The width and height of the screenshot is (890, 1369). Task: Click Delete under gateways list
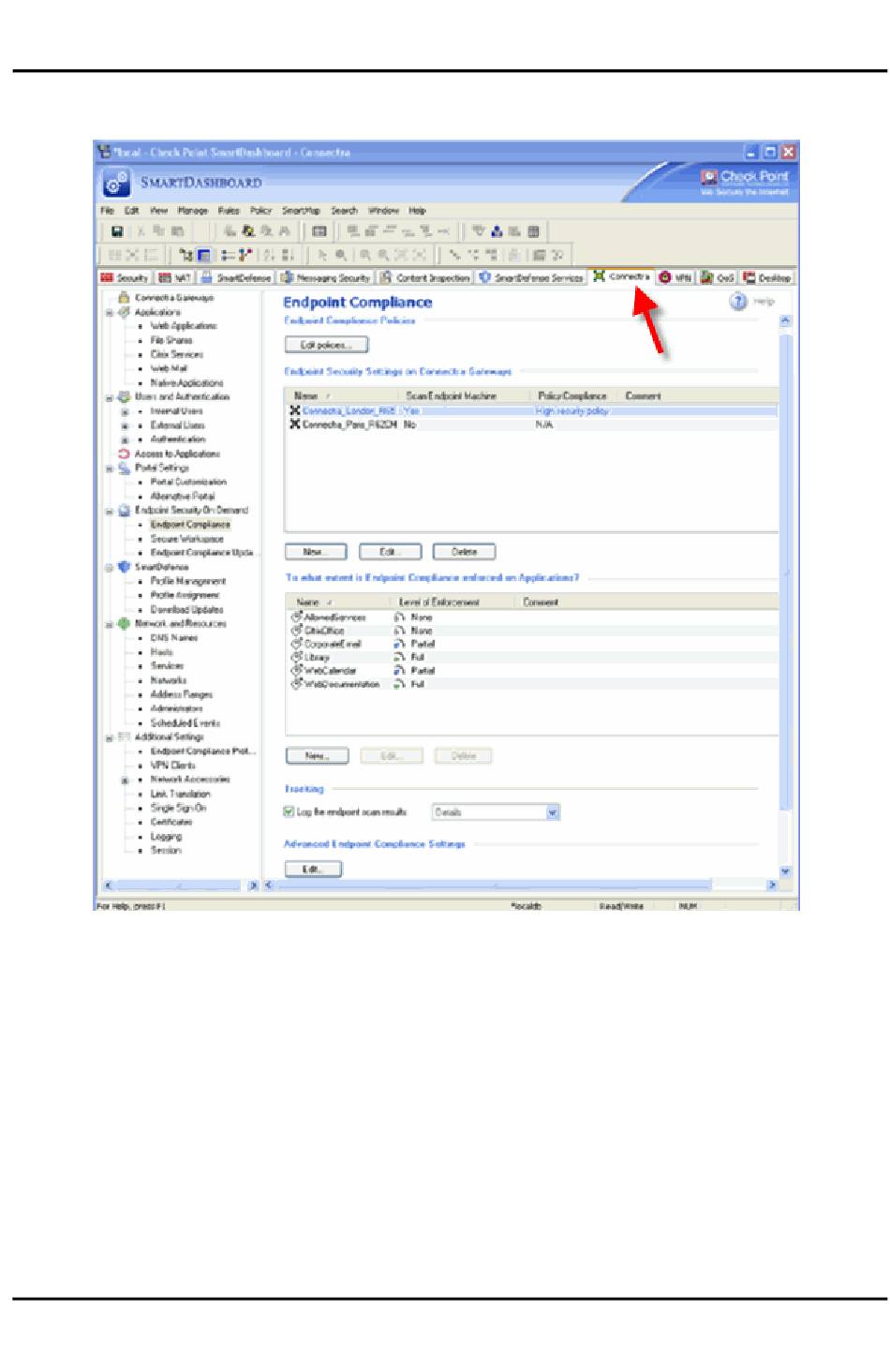(x=464, y=552)
